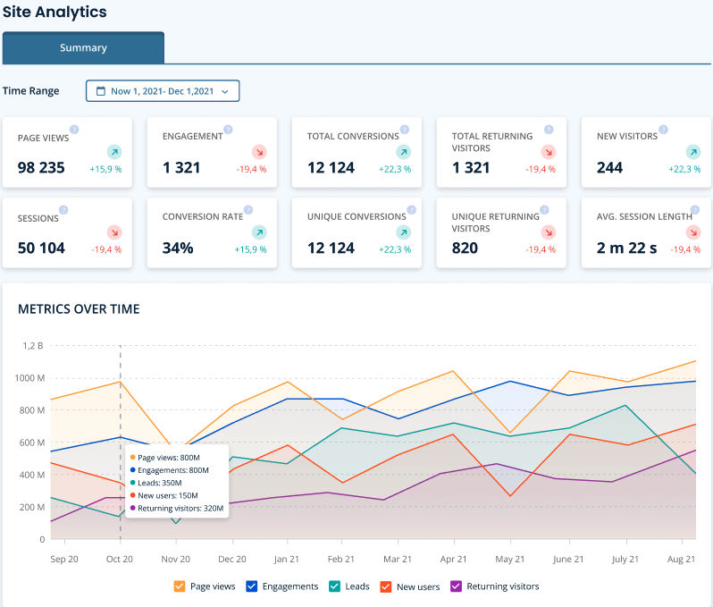Screen dimensions: 713x607
Task: Toggle the Returning visitors checkbox
Action: [x=456, y=586]
